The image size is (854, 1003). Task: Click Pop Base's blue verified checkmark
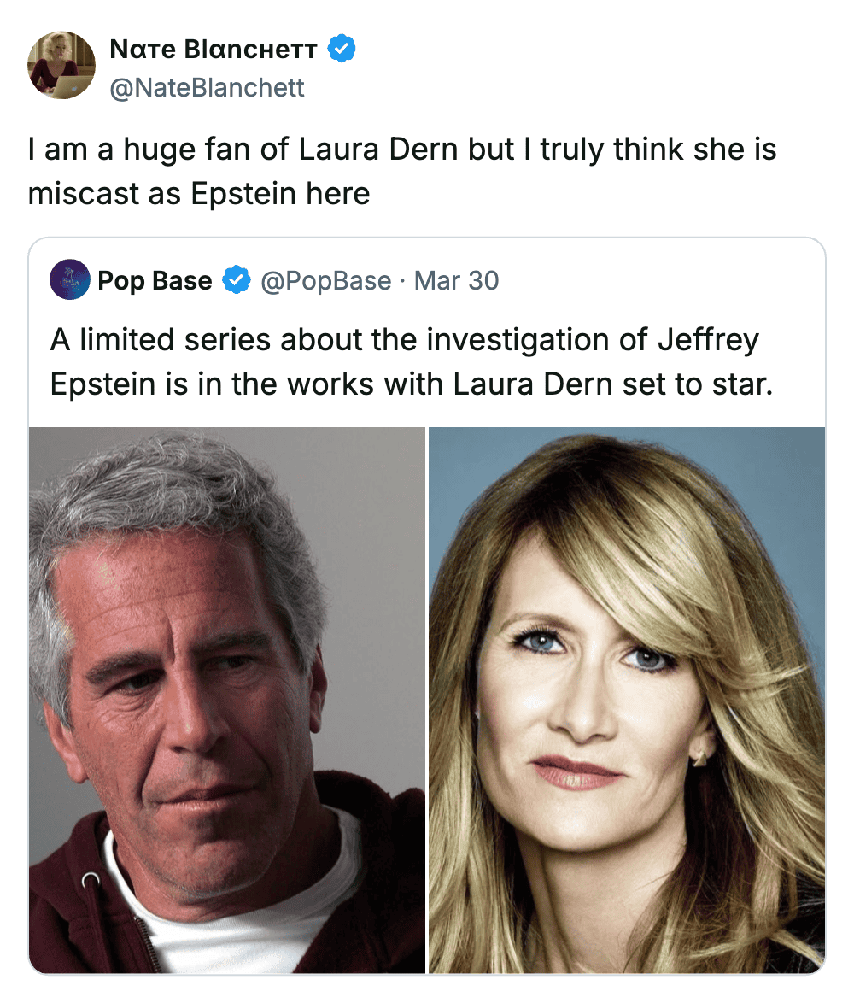click(237, 280)
